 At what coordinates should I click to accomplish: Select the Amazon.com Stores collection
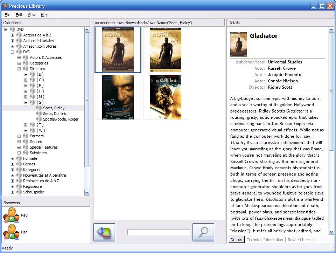coord(40,46)
